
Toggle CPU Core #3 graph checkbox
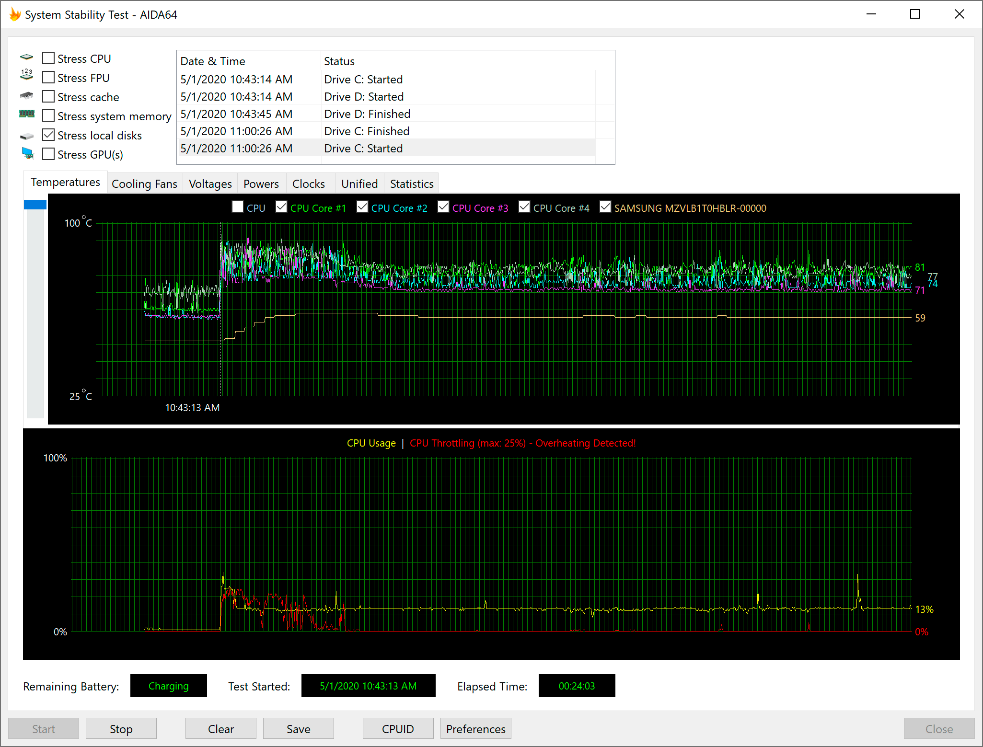coord(443,207)
